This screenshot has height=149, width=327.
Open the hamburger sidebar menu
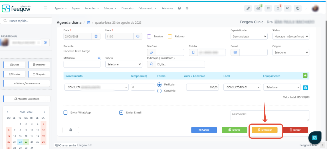click(x=45, y=8)
